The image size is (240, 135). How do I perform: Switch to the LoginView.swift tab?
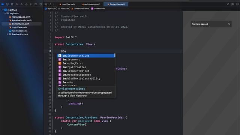coord(67,4)
